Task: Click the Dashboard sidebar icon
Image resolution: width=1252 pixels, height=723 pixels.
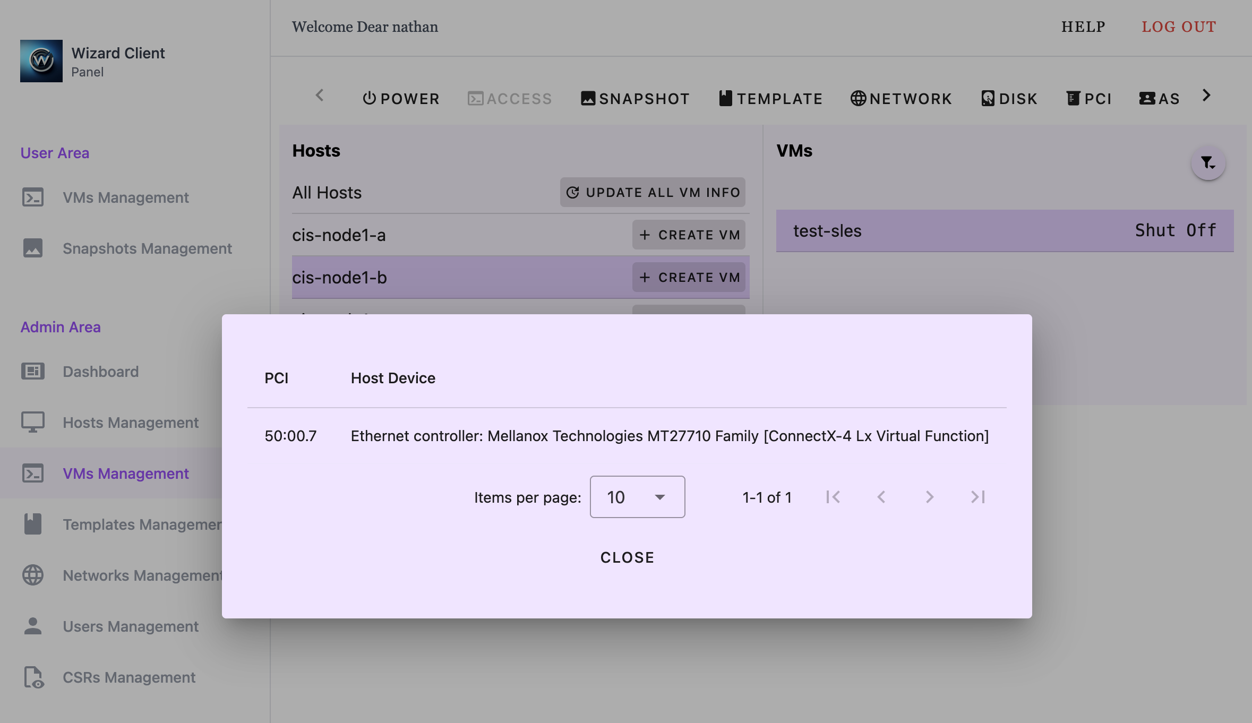Action: [x=33, y=371]
